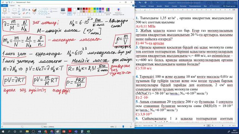The height and width of the screenshot is (134, 239).
Task: Customize Quick Access Toolbar dropdown in Paint
Action: pyautogui.click(x=14, y=2)
